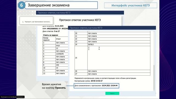
Task: Click 'Нет ответа' in task 26 row
Action: click(x=92, y=71)
